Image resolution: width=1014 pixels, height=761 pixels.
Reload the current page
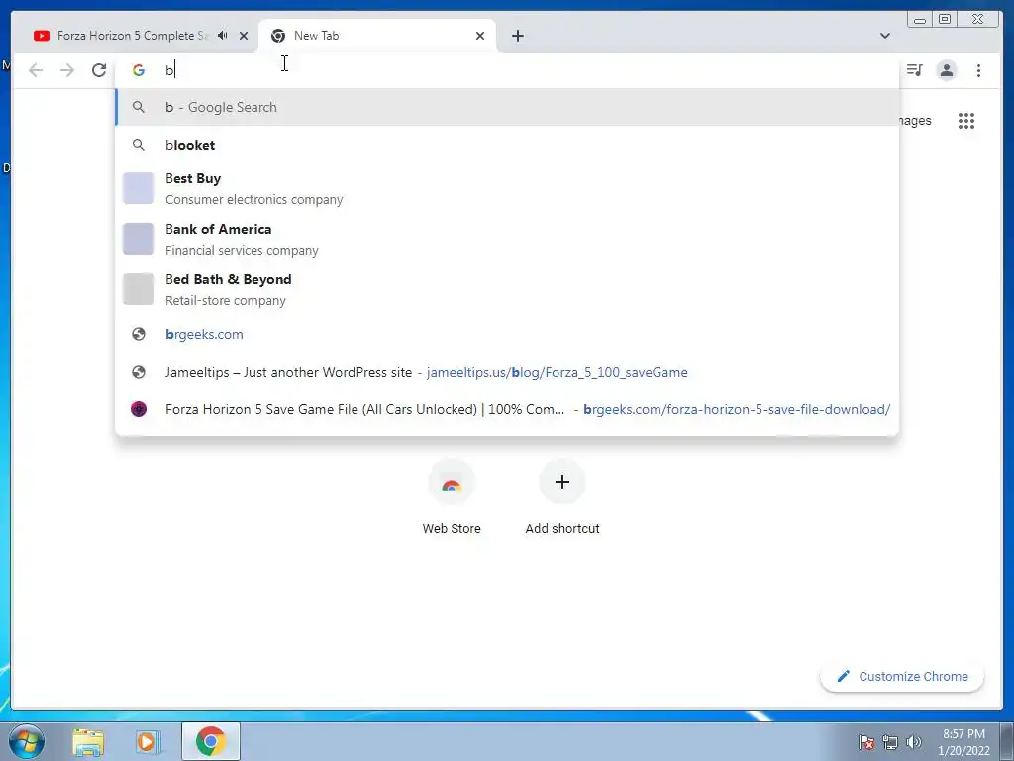click(99, 70)
